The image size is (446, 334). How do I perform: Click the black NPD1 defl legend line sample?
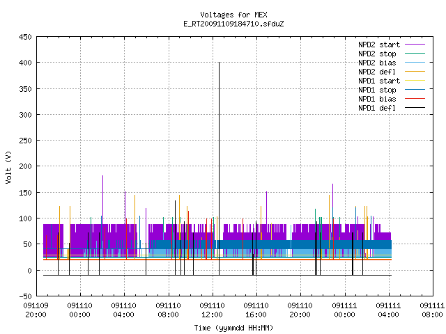tap(415, 108)
